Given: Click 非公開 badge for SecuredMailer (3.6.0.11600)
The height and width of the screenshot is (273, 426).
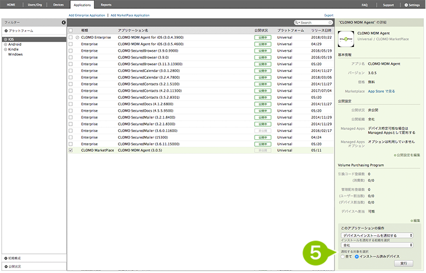Looking at the screenshot, I should tap(263, 131).
